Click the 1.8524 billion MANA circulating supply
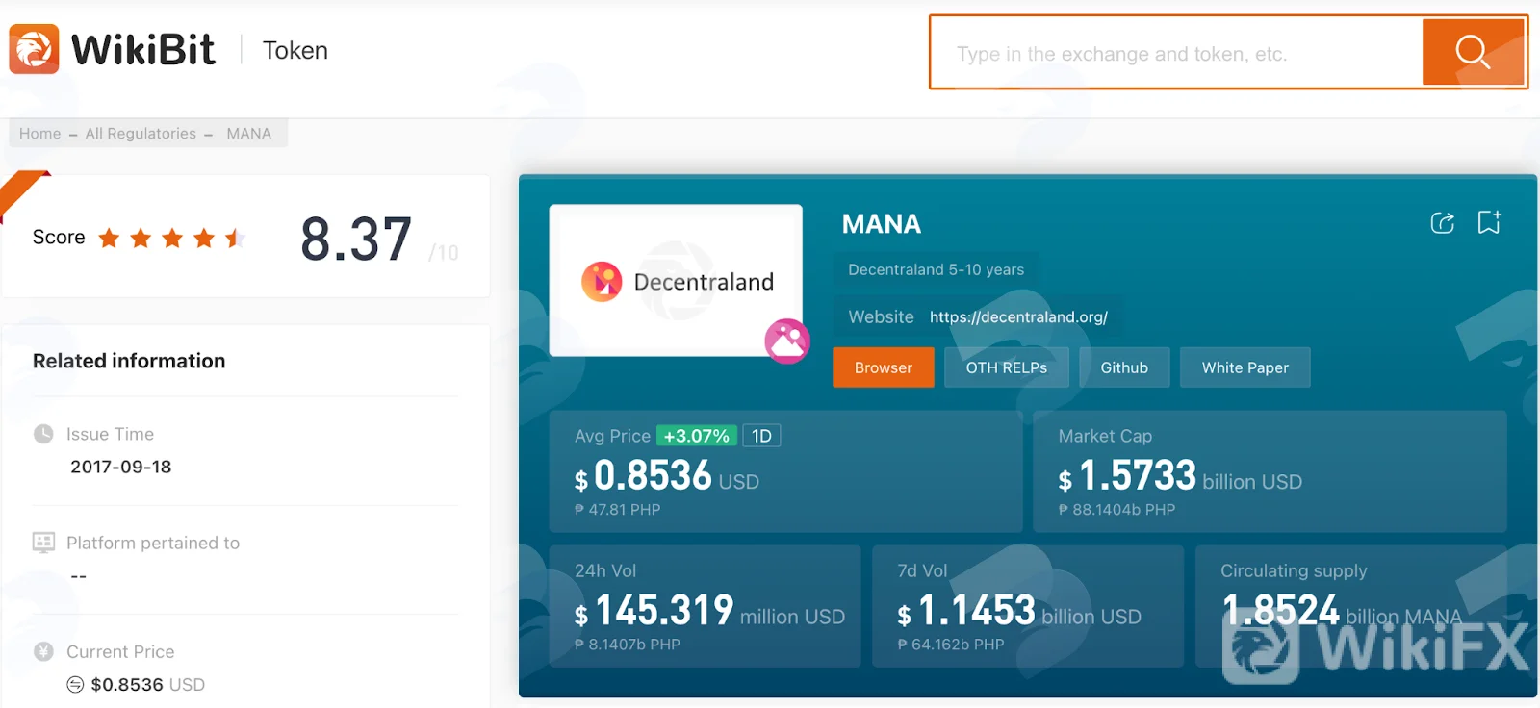Viewport: 1540px width, 708px height. pyautogui.click(x=1342, y=611)
